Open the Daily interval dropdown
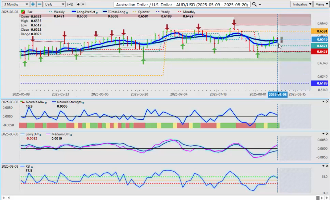This screenshot has width=330, height=200. [x=54, y=4]
